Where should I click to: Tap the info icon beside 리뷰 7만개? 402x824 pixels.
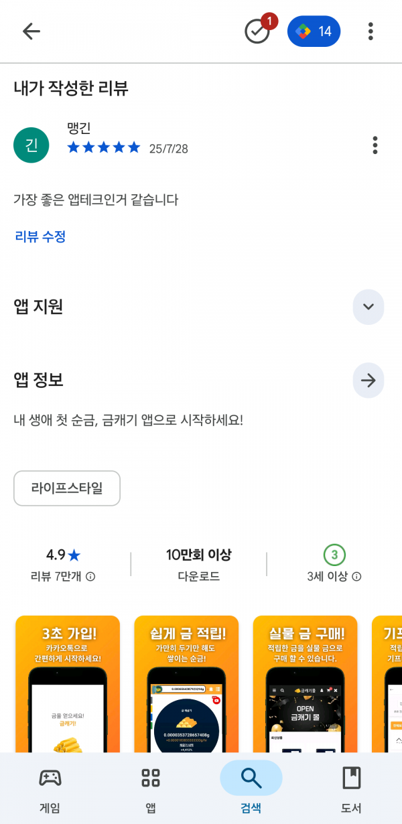90,577
